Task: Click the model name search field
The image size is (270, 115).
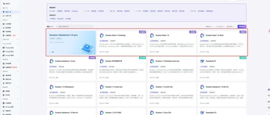Action: [74, 27]
